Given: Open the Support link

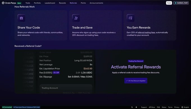Looking at the screenshot, I should pyautogui.click(x=144, y=107).
